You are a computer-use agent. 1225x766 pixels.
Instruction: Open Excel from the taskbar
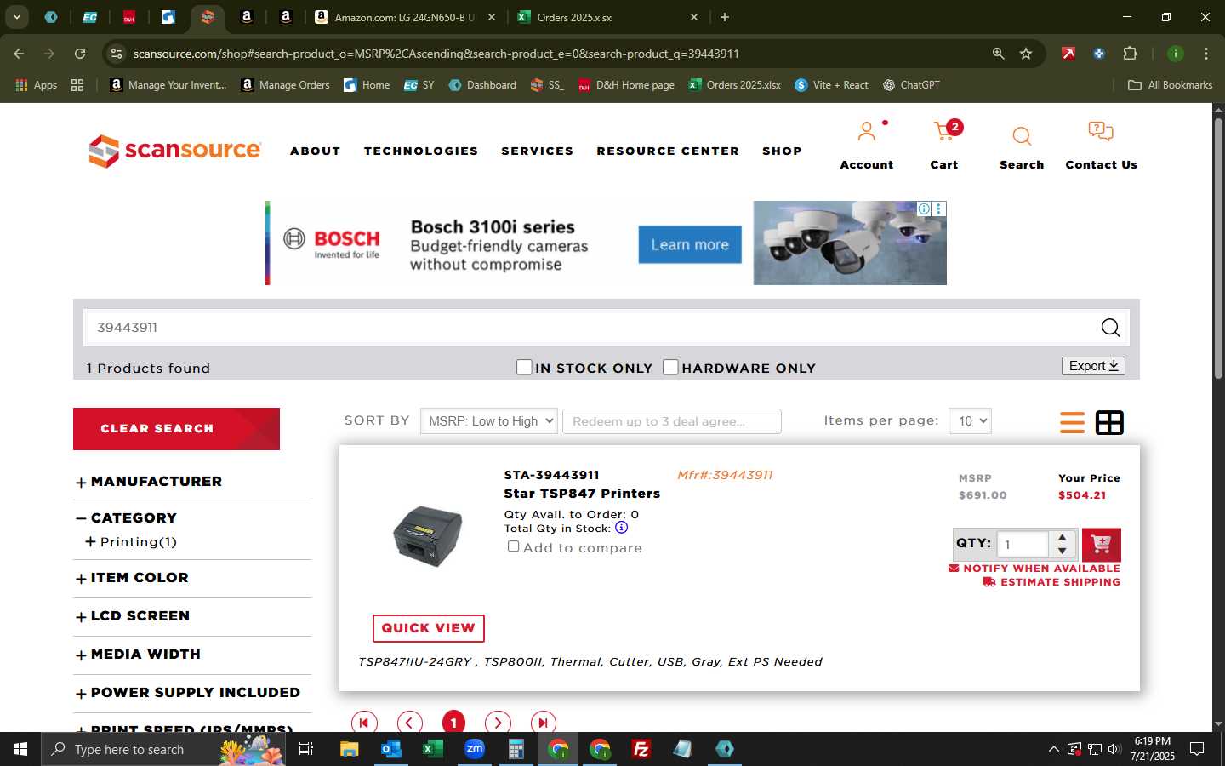click(x=433, y=749)
